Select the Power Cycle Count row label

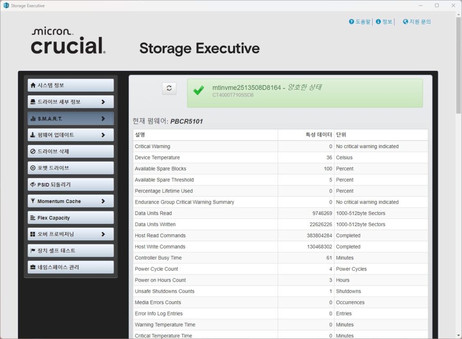click(x=157, y=269)
